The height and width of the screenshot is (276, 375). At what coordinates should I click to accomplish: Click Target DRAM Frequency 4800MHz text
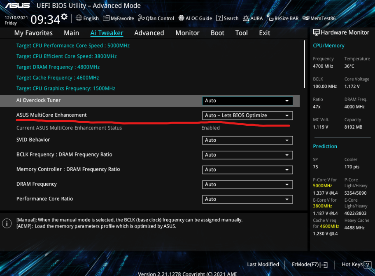tap(58, 67)
